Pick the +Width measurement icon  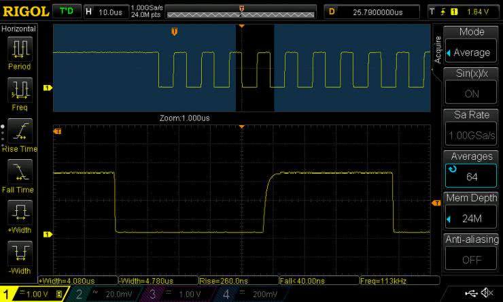click(19, 212)
